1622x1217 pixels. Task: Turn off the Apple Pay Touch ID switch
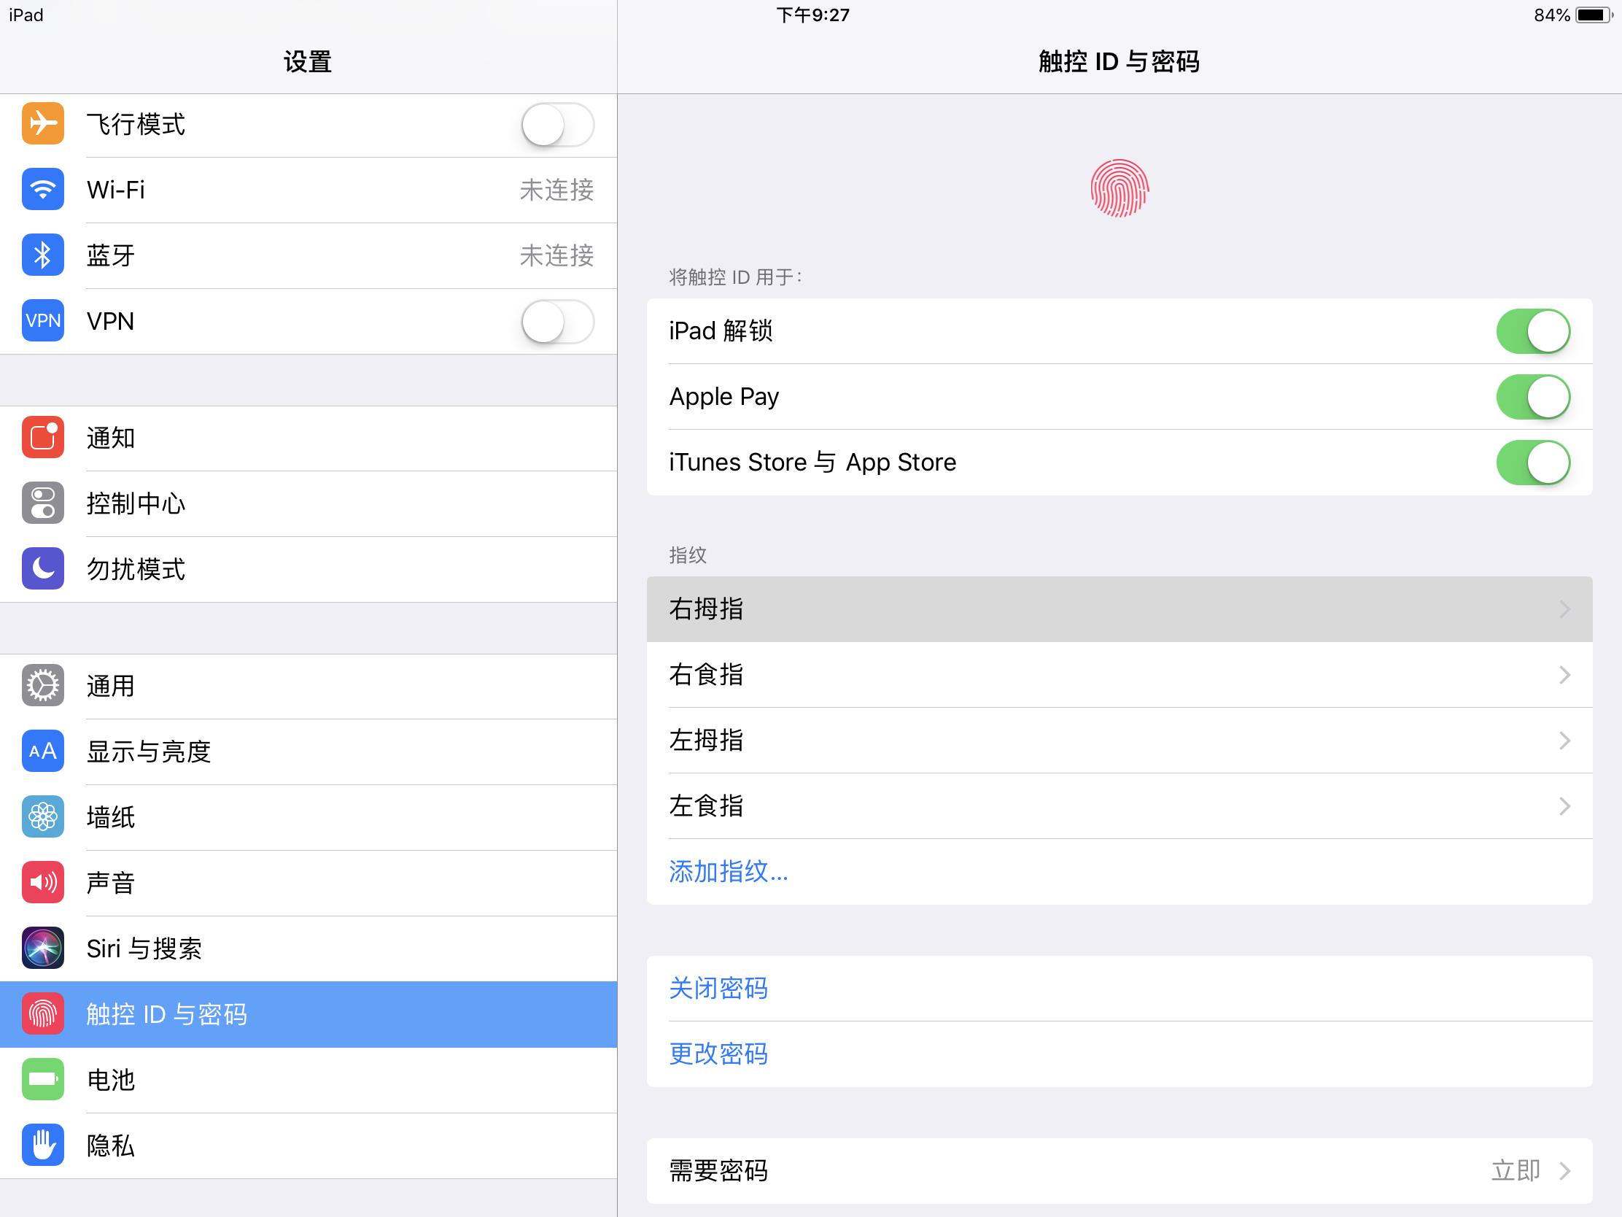point(1532,397)
